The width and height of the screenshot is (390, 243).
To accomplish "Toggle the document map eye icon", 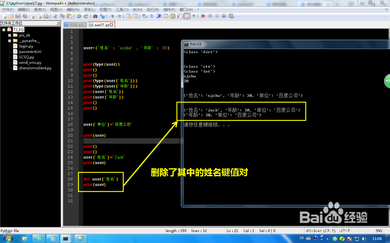I will 193,16.
